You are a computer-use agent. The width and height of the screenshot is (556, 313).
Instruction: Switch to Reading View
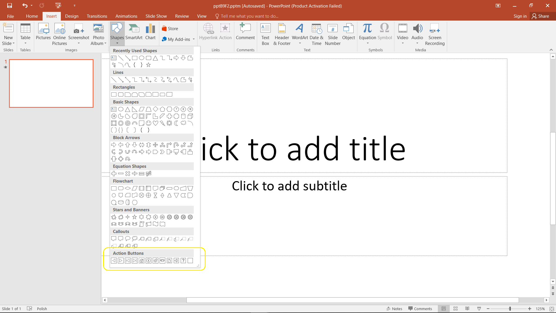[467, 308]
